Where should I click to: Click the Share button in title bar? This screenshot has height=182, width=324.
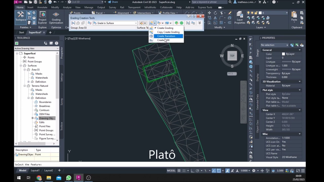(113, 2)
